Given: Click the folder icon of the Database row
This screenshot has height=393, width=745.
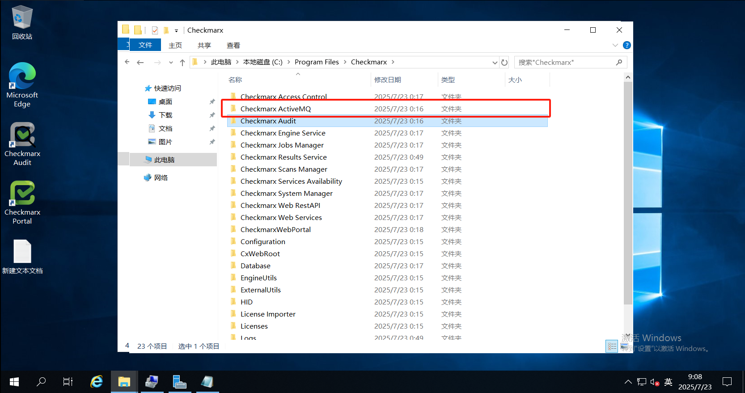Looking at the screenshot, I should pos(233,266).
